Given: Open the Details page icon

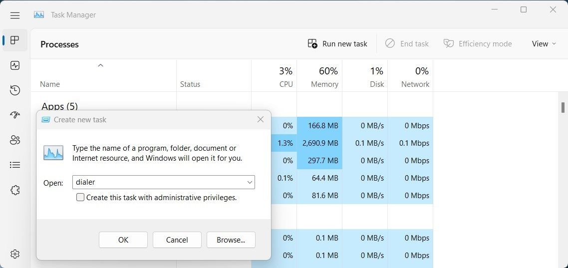Looking at the screenshot, I should click(x=15, y=165).
